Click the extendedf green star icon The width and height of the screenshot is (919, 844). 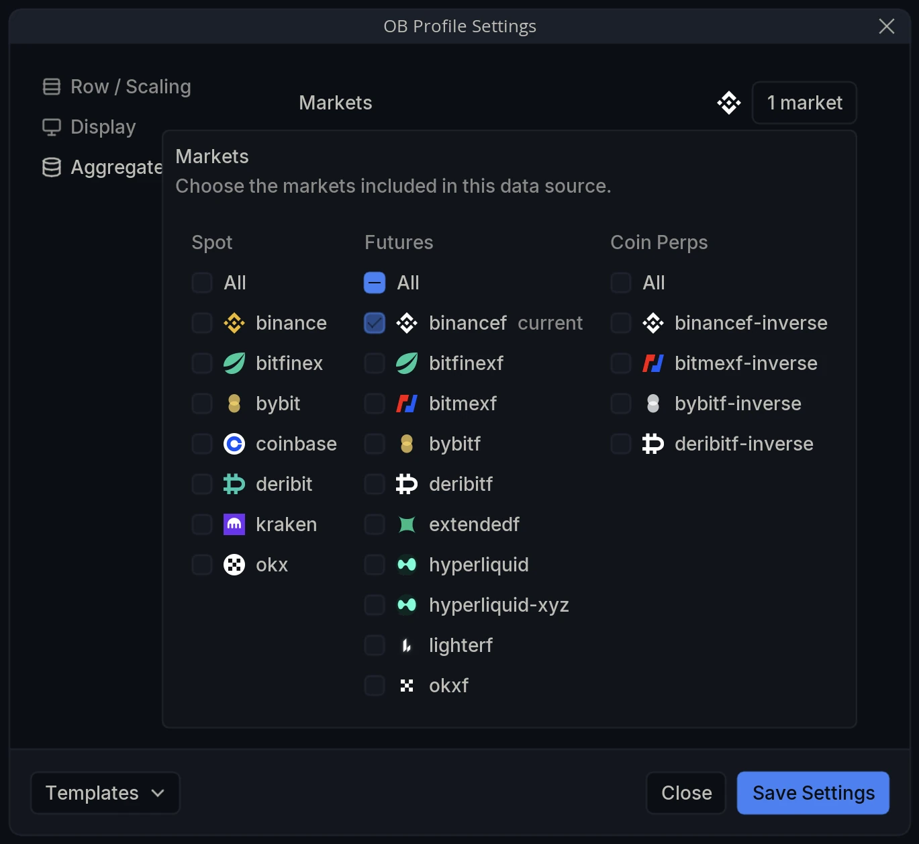pos(407,524)
